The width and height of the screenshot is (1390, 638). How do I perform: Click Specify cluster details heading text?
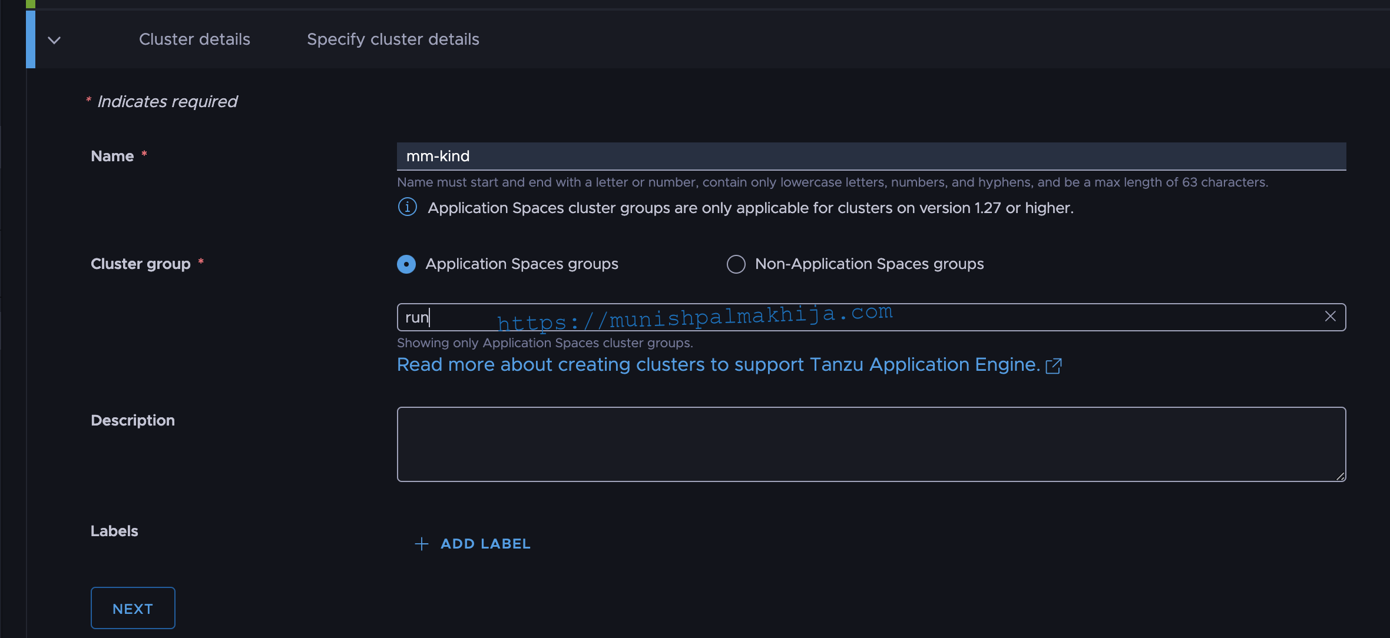click(x=393, y=39)
